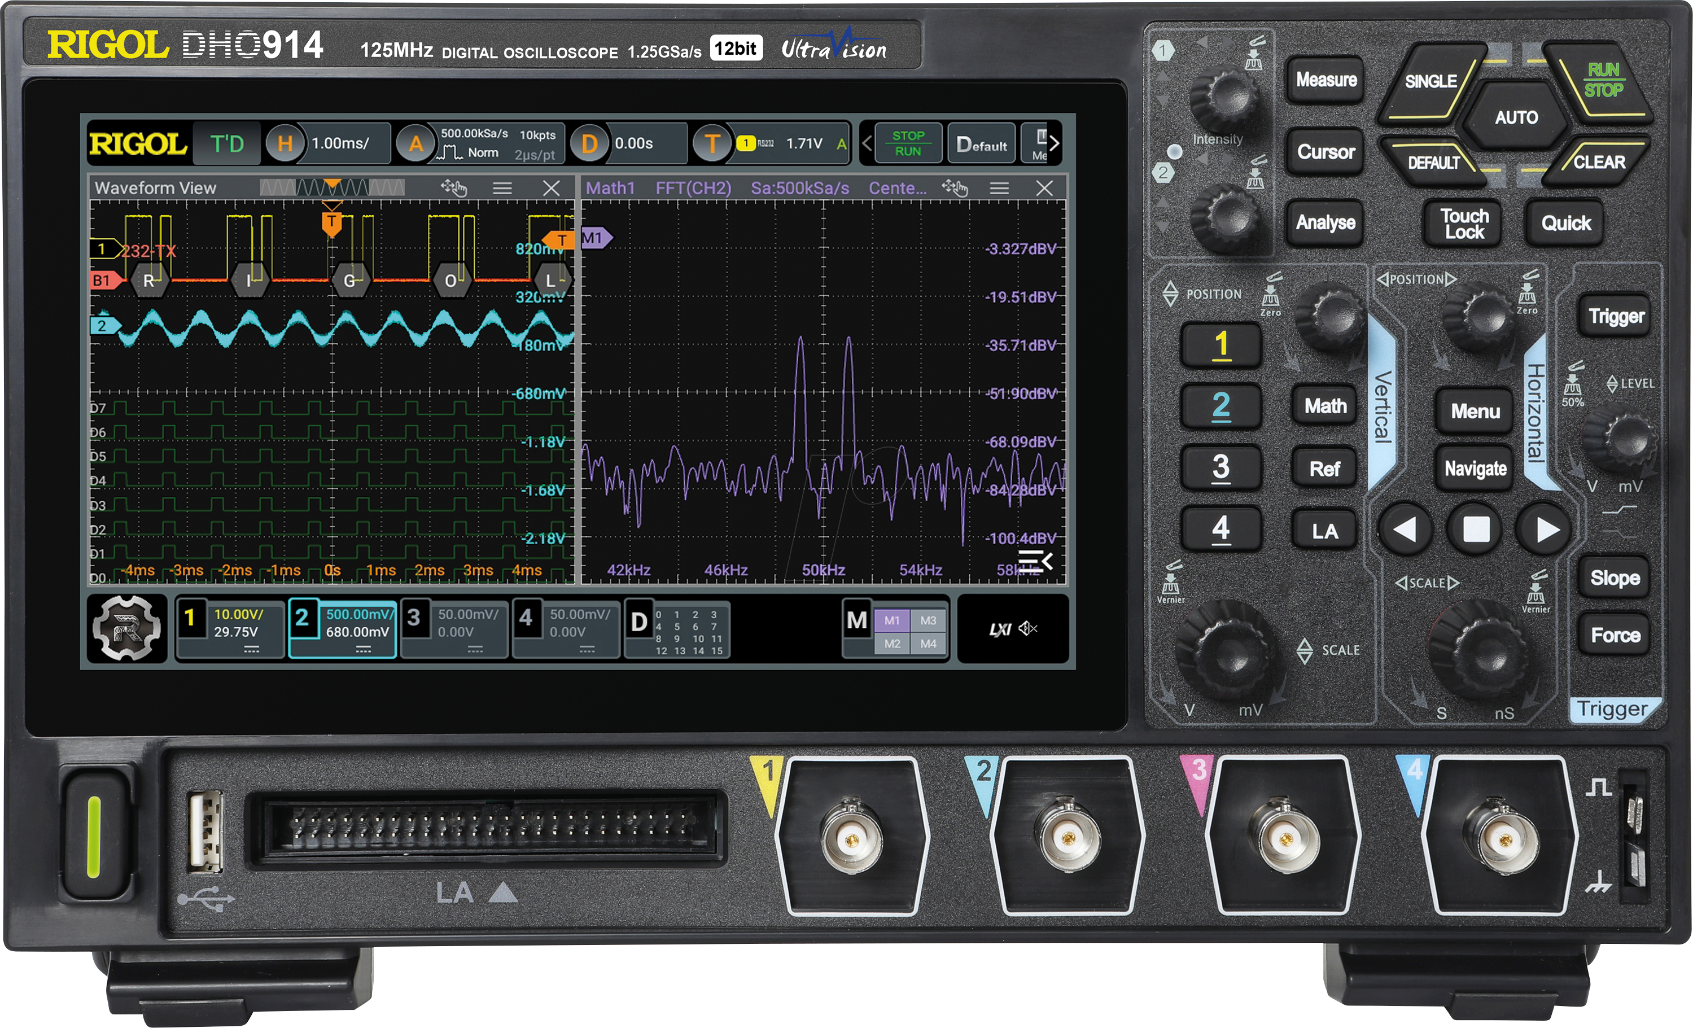
Task: Select the M4 math tab
Action: pos(928,644)
